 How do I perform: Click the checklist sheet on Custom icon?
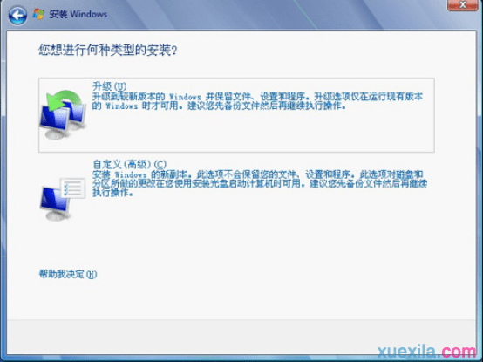tap(72, 188)
